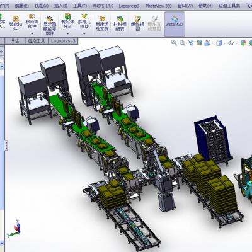Click Show Hidden Components (显示隐藏的零部件)
Screen dimensions: 252x252
click(x=50, y=25)
